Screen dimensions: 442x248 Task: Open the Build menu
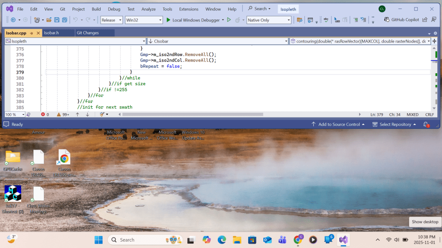tap(96, 9)
